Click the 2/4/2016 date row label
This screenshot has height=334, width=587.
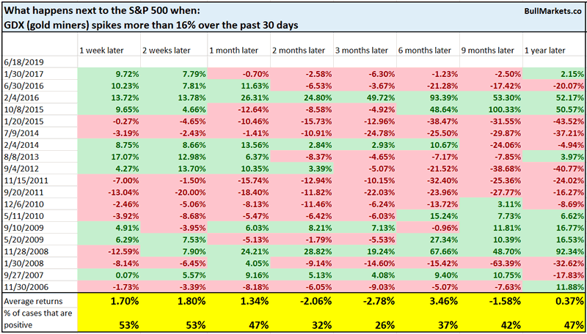(21, 99)
